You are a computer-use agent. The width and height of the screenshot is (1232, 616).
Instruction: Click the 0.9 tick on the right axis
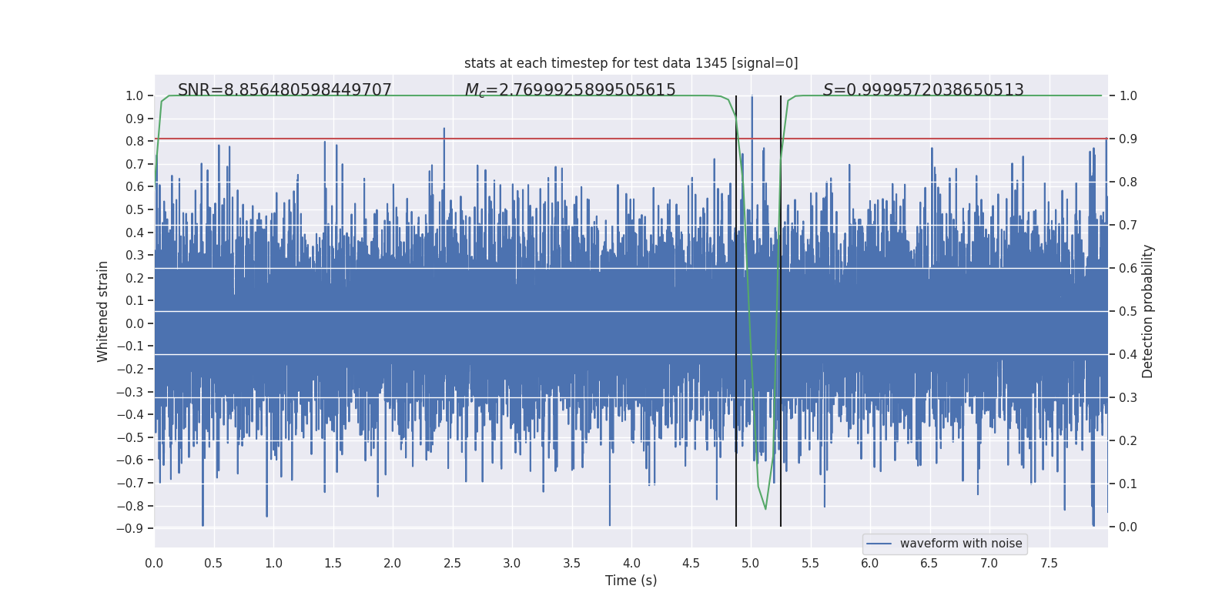click(1127, 139)
